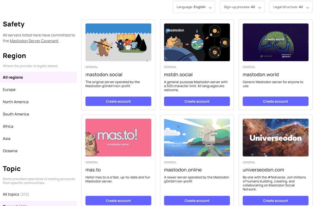Click 'Hello! mas.to is a fast' description

pos(118,179)
